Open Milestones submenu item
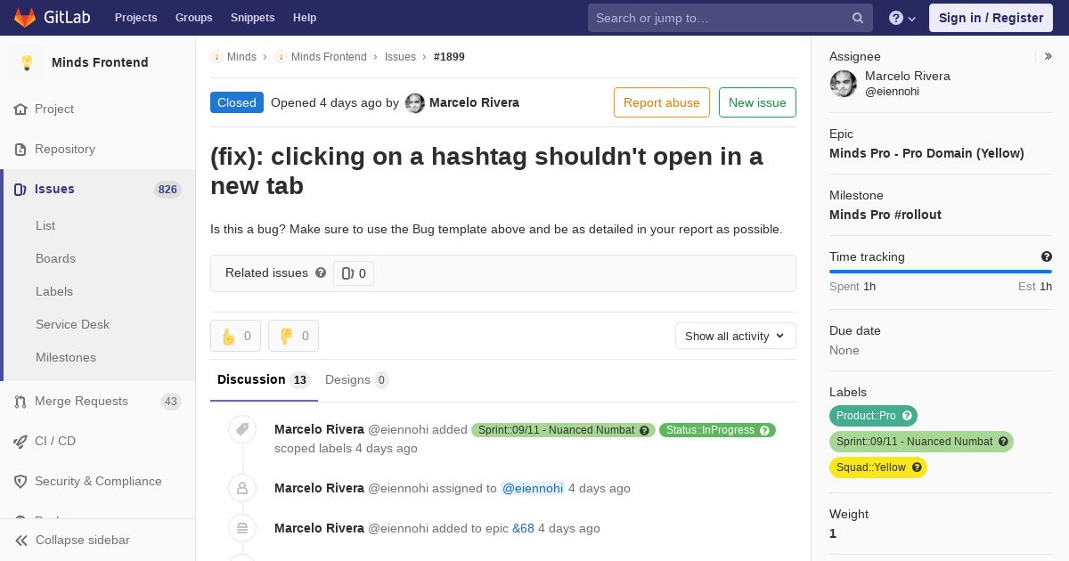The image size is (1069, 561). pos(66,357)
